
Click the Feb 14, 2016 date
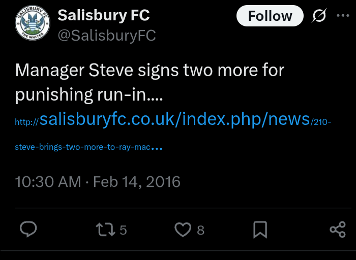[x=137, y=182]
